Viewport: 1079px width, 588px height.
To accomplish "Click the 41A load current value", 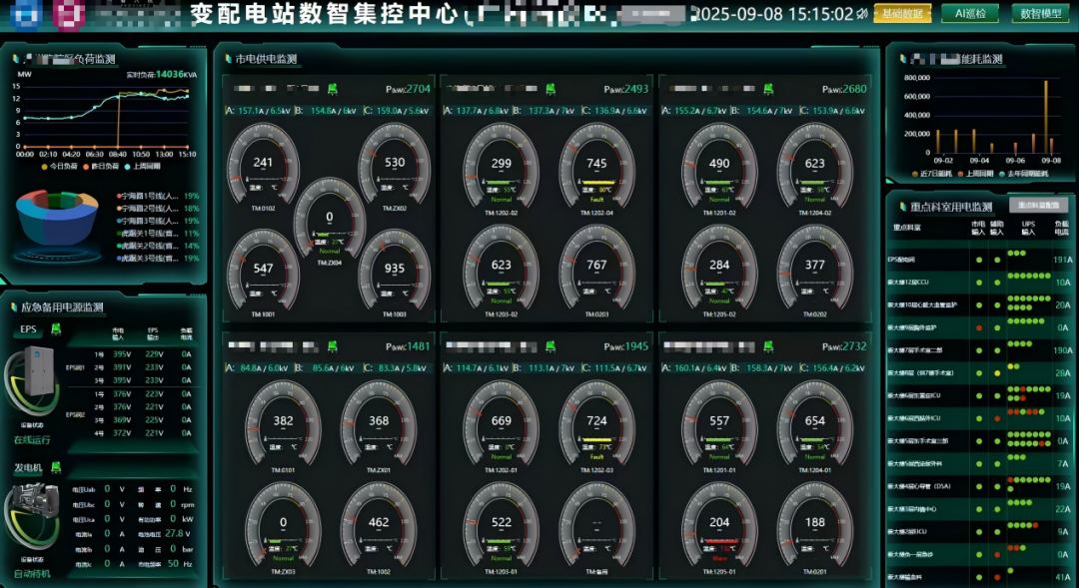I will click(1063, 577).
